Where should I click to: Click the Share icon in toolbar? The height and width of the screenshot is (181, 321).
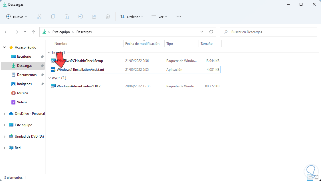tap(94, 17)
